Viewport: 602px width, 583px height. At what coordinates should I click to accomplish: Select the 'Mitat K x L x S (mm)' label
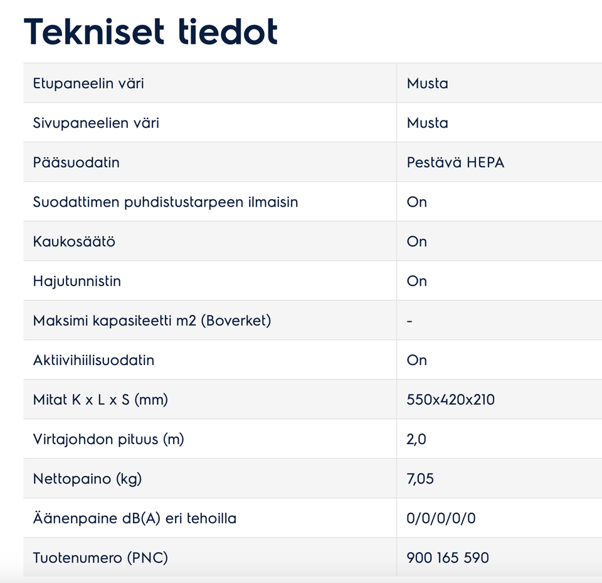tap(100, 399)
